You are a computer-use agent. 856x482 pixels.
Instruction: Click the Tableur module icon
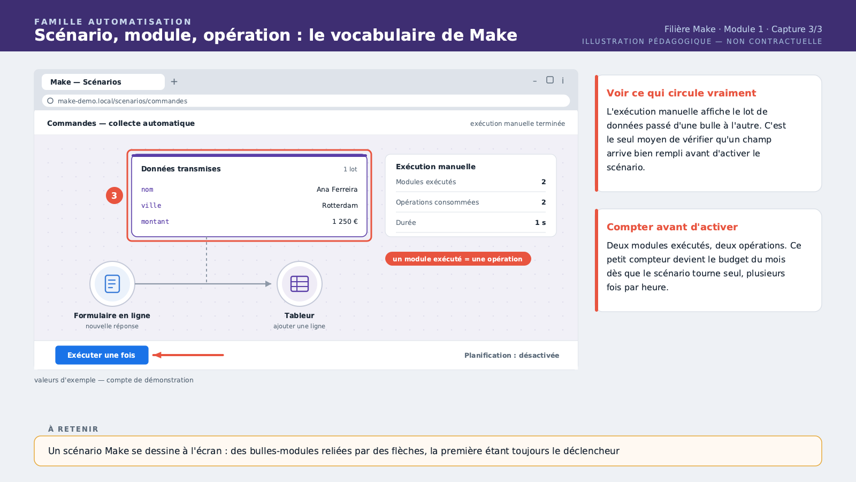point(300,284)
